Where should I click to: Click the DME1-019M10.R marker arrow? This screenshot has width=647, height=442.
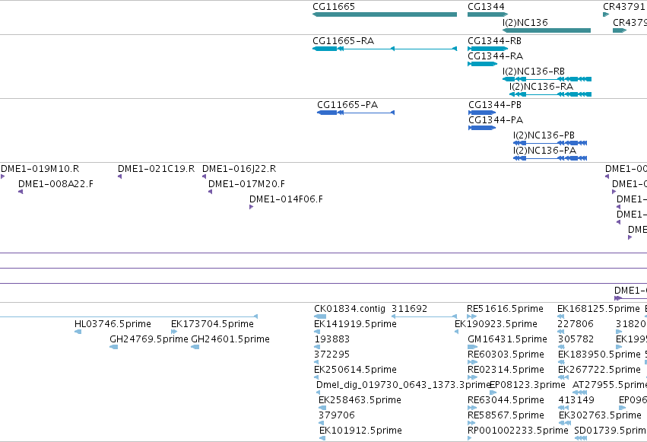point(2,176)
